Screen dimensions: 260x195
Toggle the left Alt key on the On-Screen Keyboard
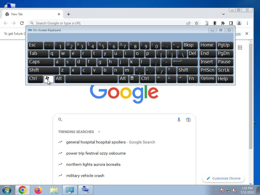click(x=59, y=79)
